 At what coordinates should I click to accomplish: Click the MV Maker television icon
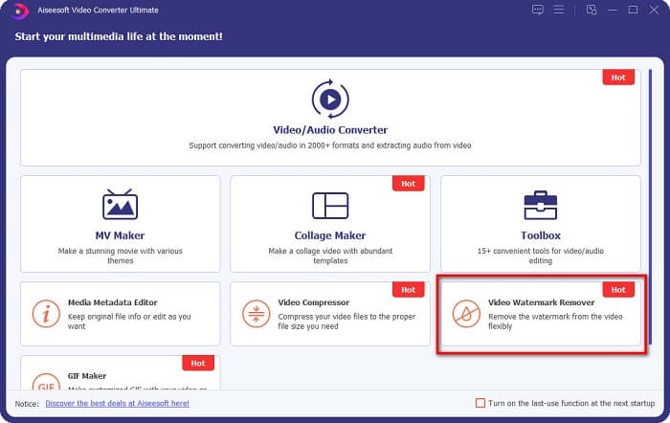(x=120, y=205)
